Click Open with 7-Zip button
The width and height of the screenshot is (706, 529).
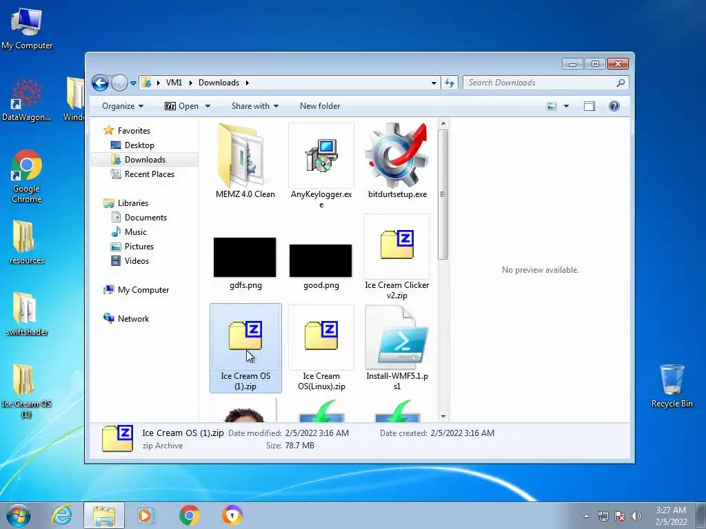(182, 106)
